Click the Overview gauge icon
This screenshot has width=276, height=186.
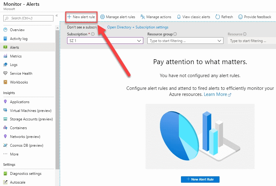(5, 30)
